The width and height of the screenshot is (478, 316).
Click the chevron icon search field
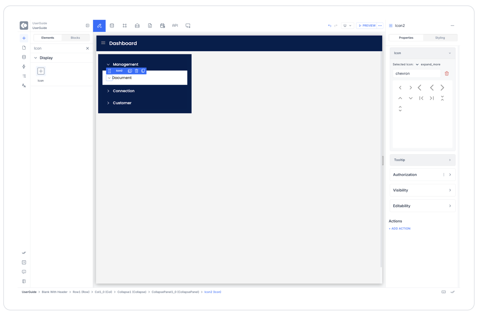[417, 74]
